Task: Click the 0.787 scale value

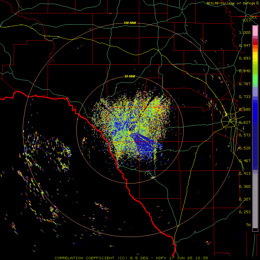Action: (245, 84)
